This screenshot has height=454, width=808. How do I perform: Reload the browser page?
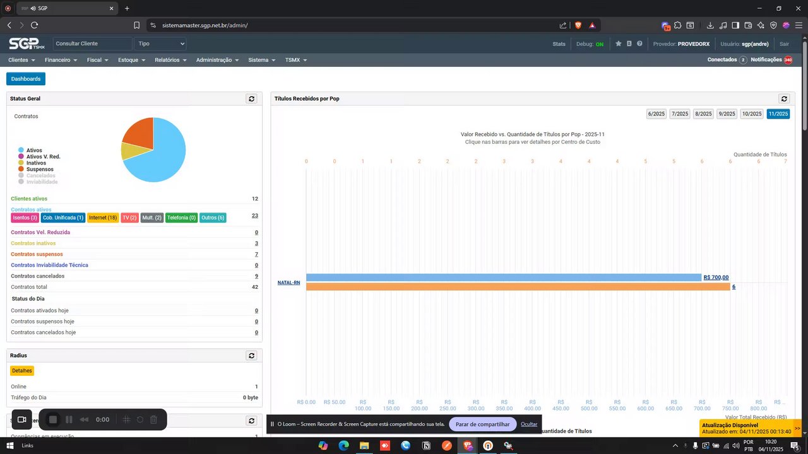coord(34,25)
